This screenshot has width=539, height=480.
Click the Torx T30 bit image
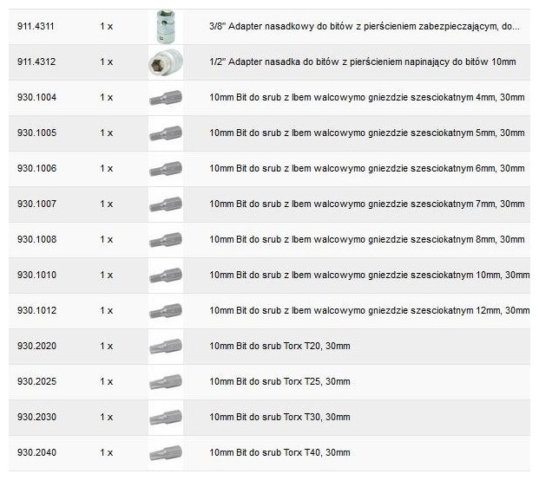pos(165,417)
